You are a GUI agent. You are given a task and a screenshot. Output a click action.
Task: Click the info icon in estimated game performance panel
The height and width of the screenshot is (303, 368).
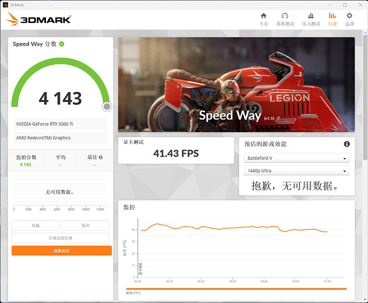point(347,144)
